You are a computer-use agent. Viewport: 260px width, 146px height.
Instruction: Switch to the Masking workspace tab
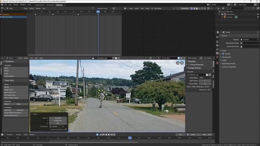tap(59, 5)
